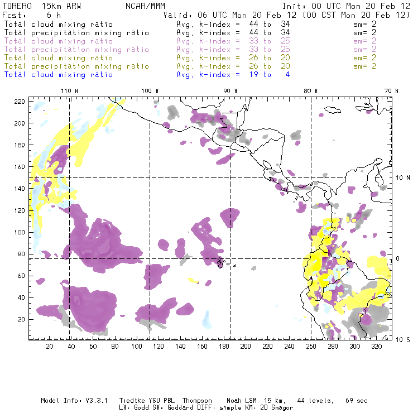The image size is (413, 413).
Task: Select the "YSU PBL" footer text
Action: (x=162, y=401)
